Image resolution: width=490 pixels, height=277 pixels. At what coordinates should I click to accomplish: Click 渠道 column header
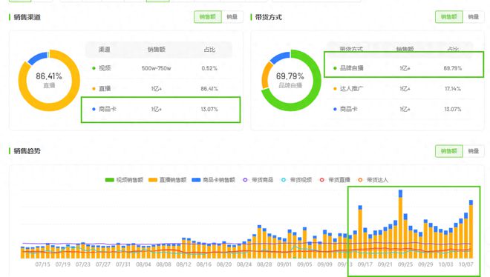[105, 50]
